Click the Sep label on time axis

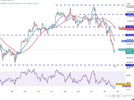point(78,91)
